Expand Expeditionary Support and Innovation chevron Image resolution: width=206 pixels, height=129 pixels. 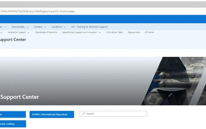click(x=100, y=33)
